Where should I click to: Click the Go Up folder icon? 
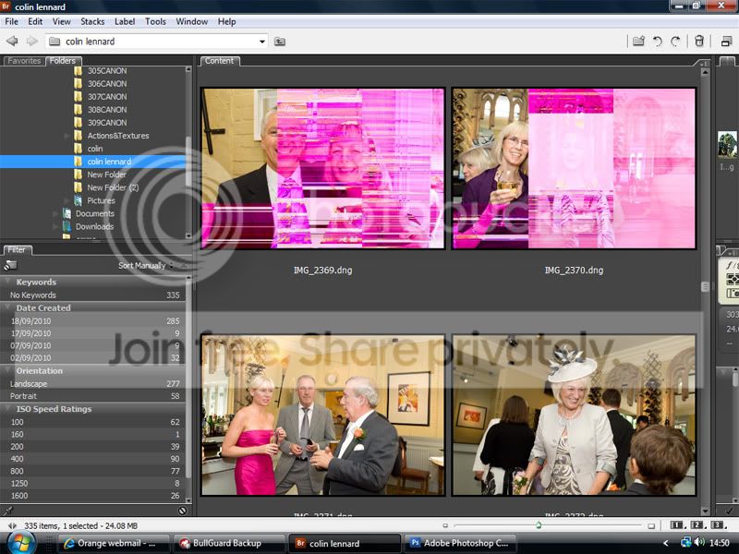tap(280, 42)
